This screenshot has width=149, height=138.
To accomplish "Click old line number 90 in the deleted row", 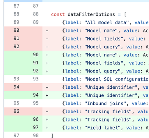I will click(x=17, y=30).
